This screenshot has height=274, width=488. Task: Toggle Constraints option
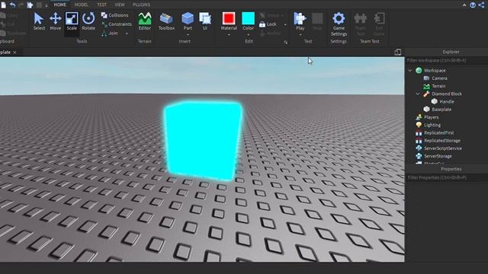tap(117, 24)
